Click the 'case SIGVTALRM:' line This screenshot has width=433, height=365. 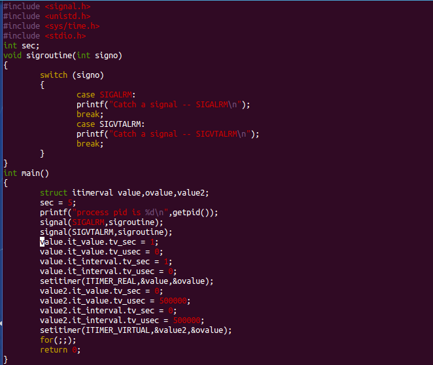coord(111,124)
